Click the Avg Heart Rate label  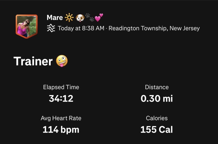click(61, 118)
